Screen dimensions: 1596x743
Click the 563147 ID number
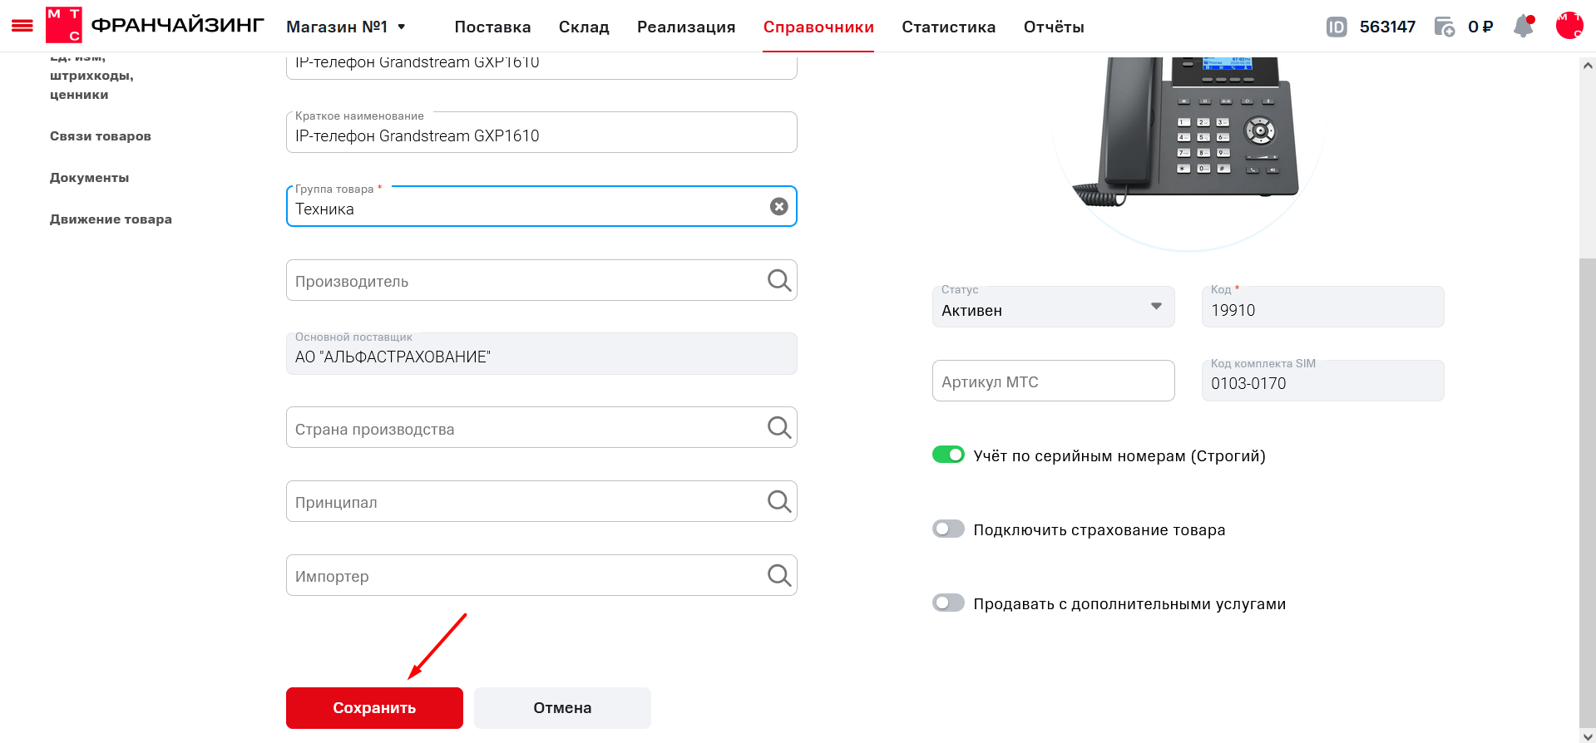[x=1387, y=27]
